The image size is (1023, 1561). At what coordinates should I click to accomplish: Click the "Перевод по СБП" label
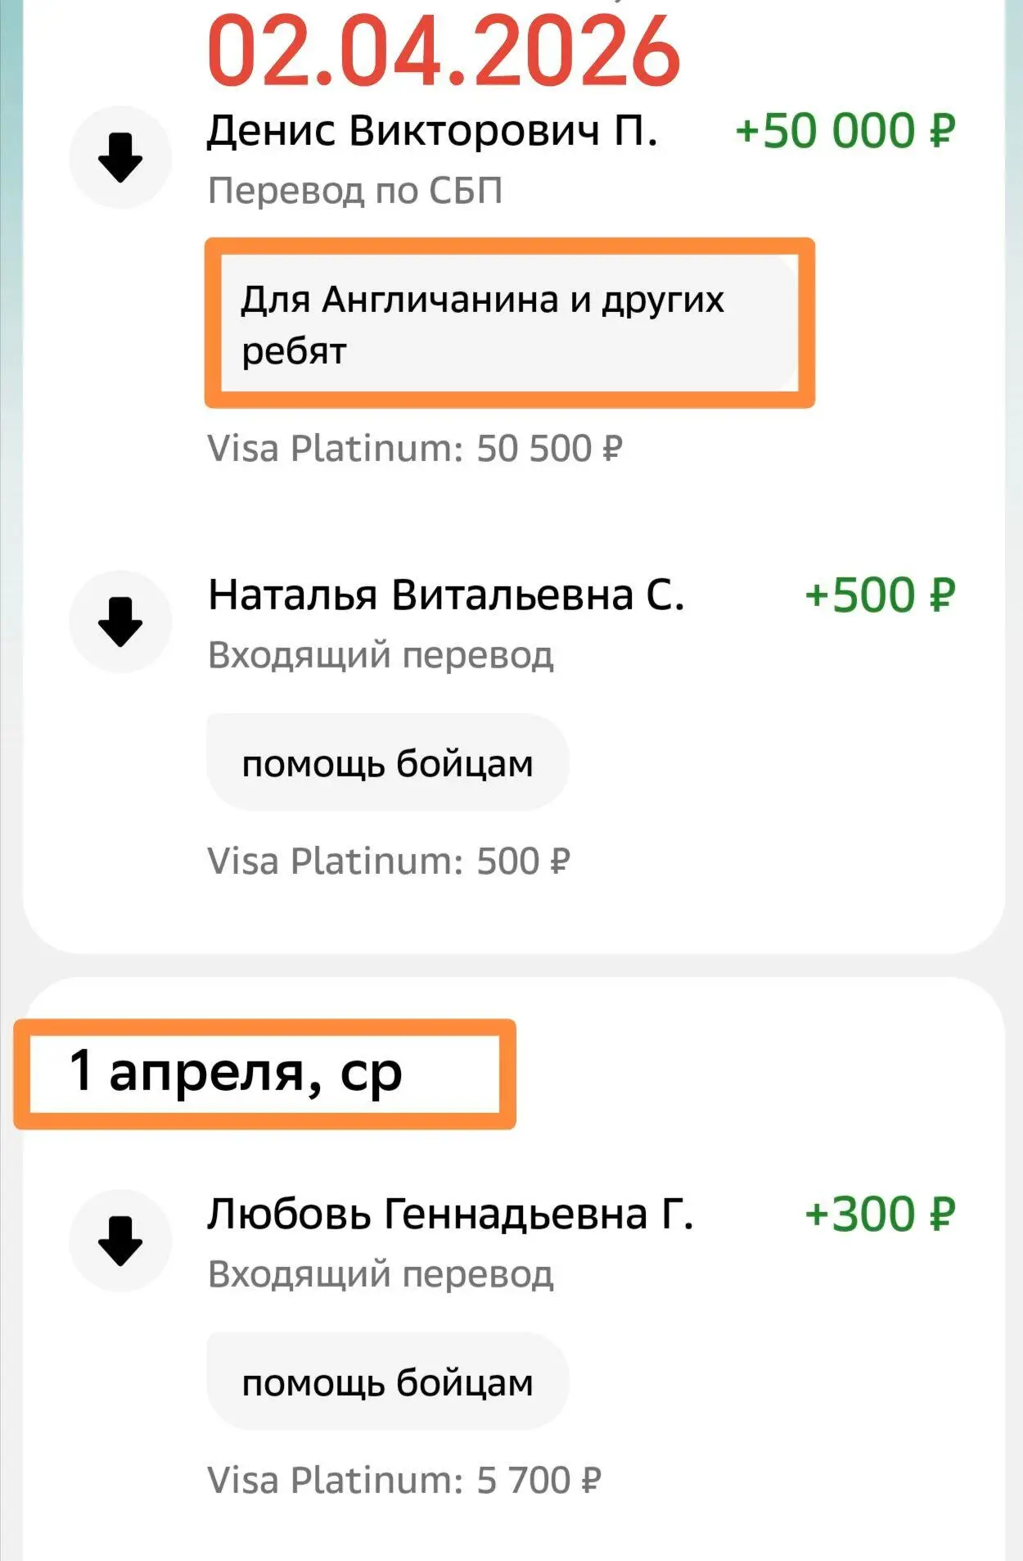click(x=354, y=191)
